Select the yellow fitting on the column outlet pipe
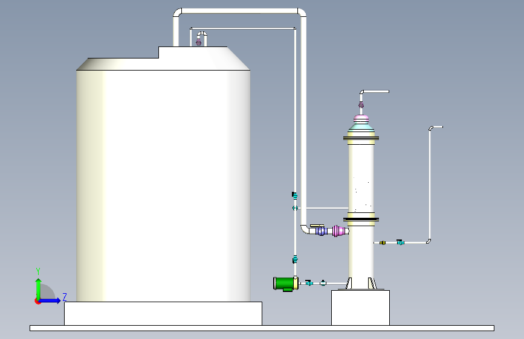The height and width of the screenshot is (339, 524). (383, 243)
